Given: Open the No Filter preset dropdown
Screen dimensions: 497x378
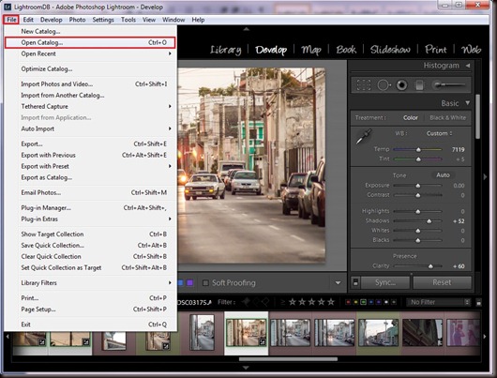Looking at the screenshot, I should [x=439, y=302].
